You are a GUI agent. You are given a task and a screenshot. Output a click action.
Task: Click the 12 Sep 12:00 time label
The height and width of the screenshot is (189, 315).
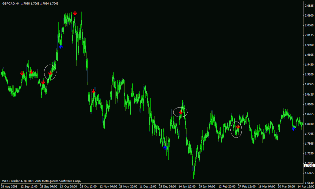coord(29,187)
